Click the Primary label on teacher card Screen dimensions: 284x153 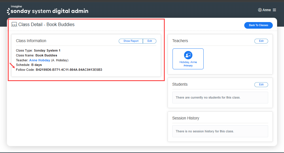pos(188,66)
